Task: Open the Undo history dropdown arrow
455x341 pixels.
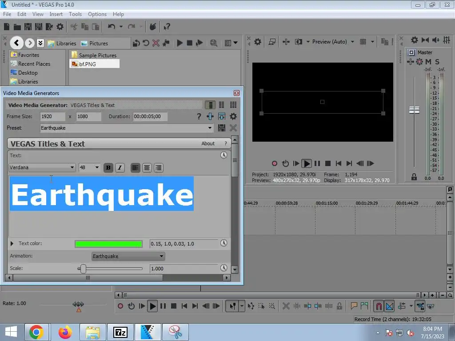Action: (x=121, y=27)
